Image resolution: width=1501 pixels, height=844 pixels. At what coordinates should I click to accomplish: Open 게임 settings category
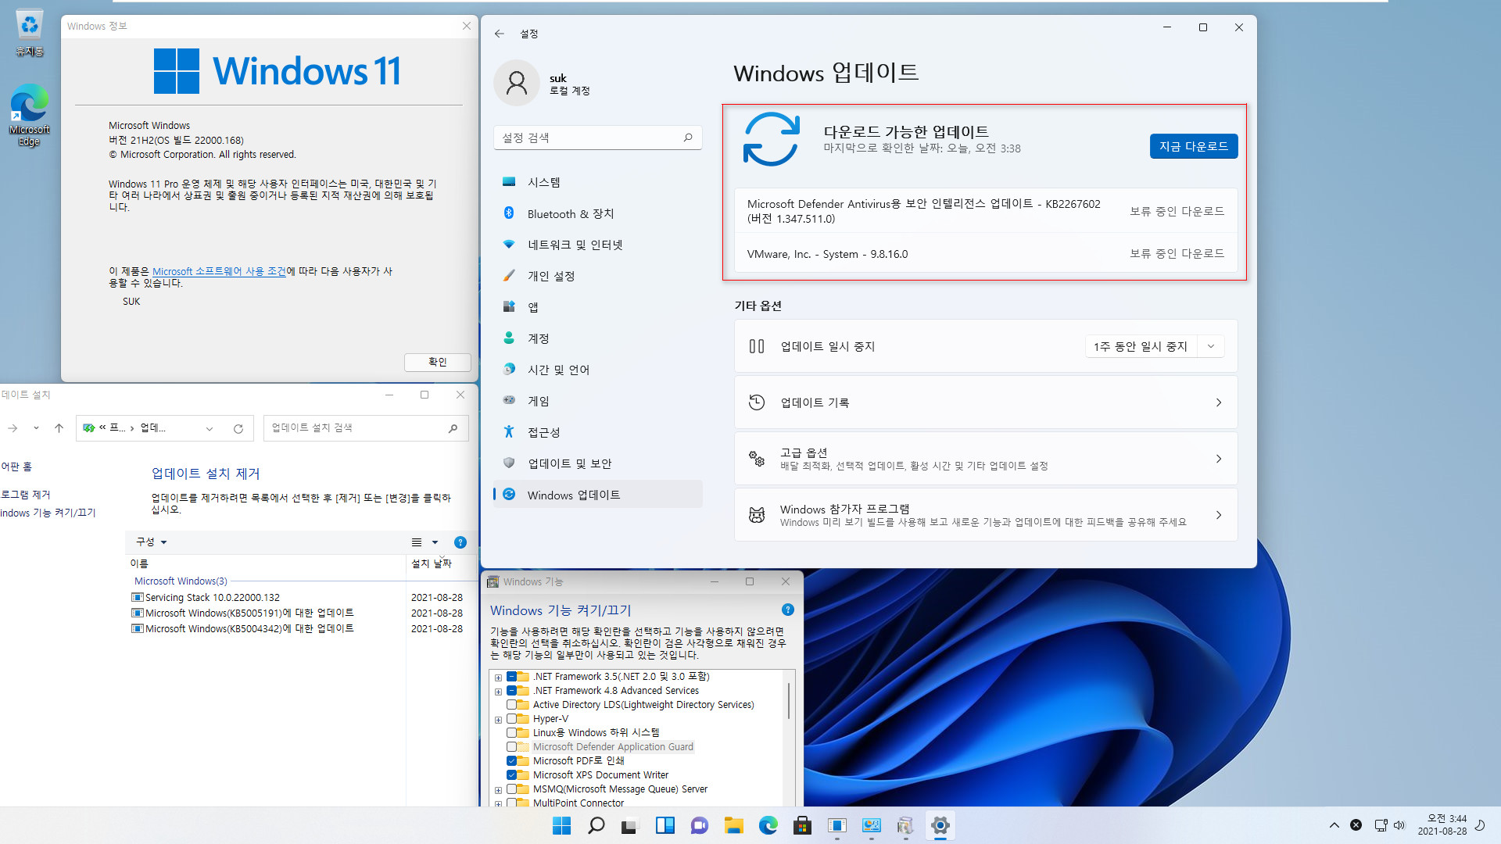598,401
